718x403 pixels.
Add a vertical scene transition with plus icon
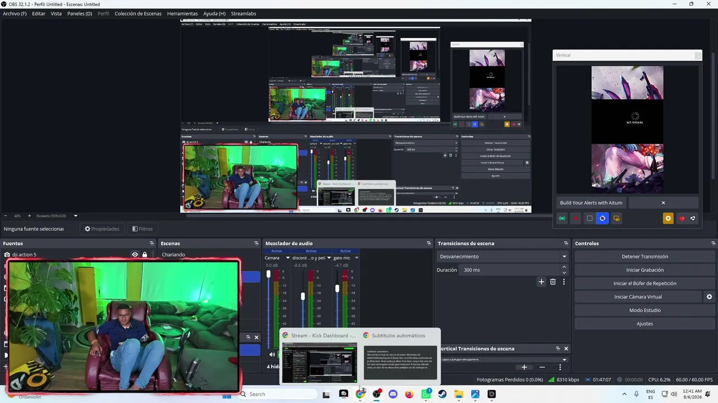pyautogui.click(x=524, y=367)
